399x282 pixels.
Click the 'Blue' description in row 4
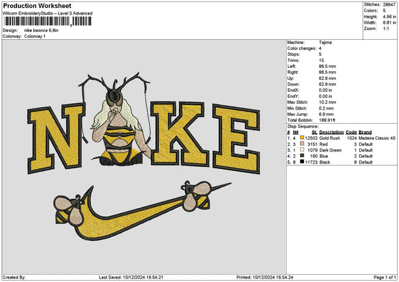coord(324,156)
